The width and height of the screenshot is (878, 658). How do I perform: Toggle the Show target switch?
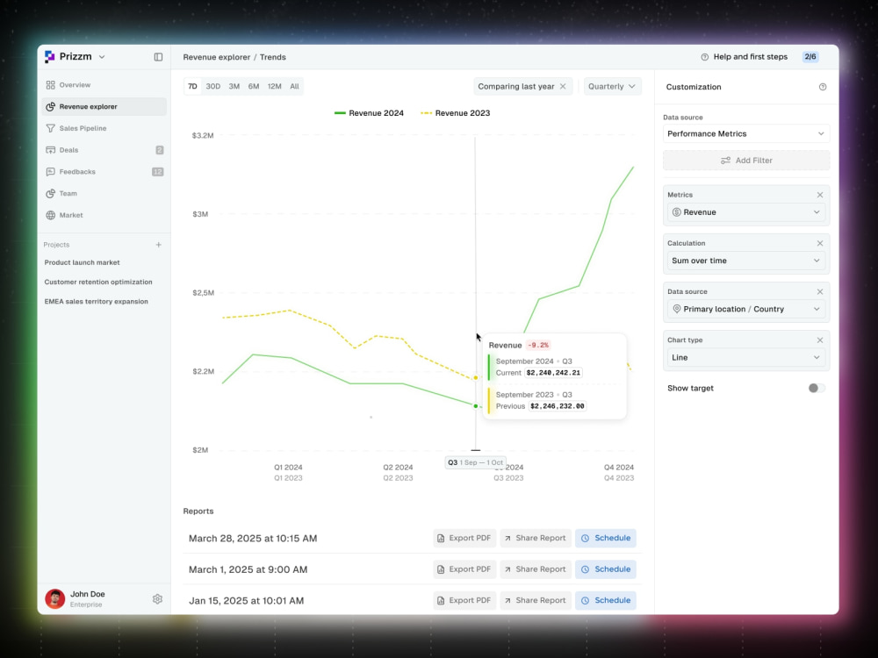pos(817,388)
